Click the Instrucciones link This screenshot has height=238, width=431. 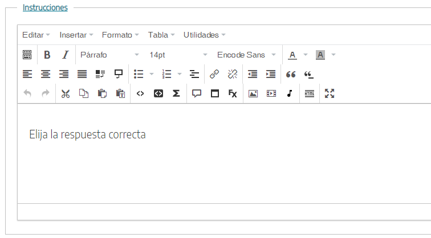[x=45, y=8]
